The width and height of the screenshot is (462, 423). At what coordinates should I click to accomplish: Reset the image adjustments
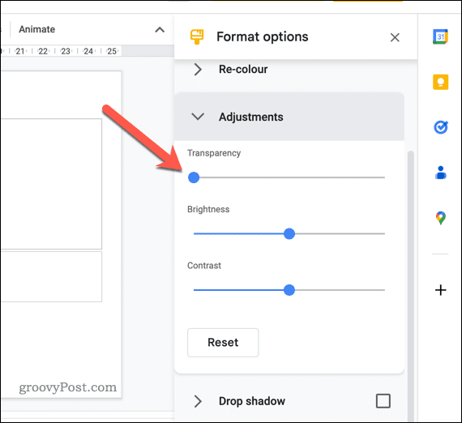[223, 343]
